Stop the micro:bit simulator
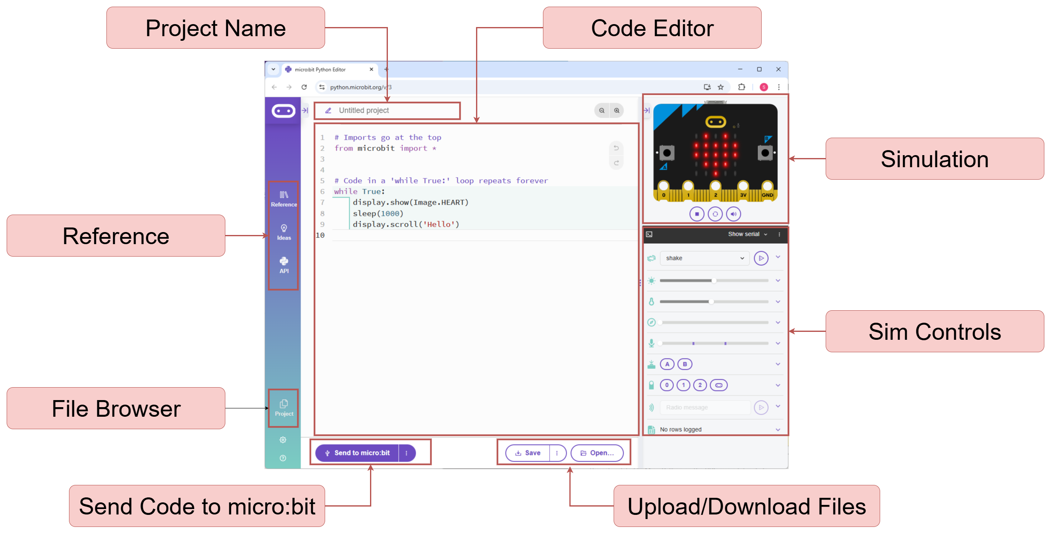This screenshot has height=534, width=1051. pyautogui.click(x=697, y=214)
